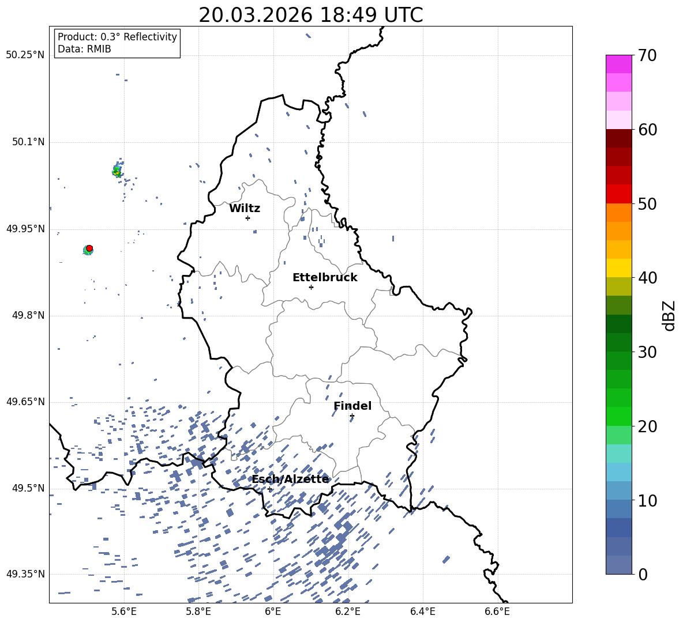Click the dBZ colorbar axis label
Viewport: 683px width, 623px height.
tap(669, 315)
